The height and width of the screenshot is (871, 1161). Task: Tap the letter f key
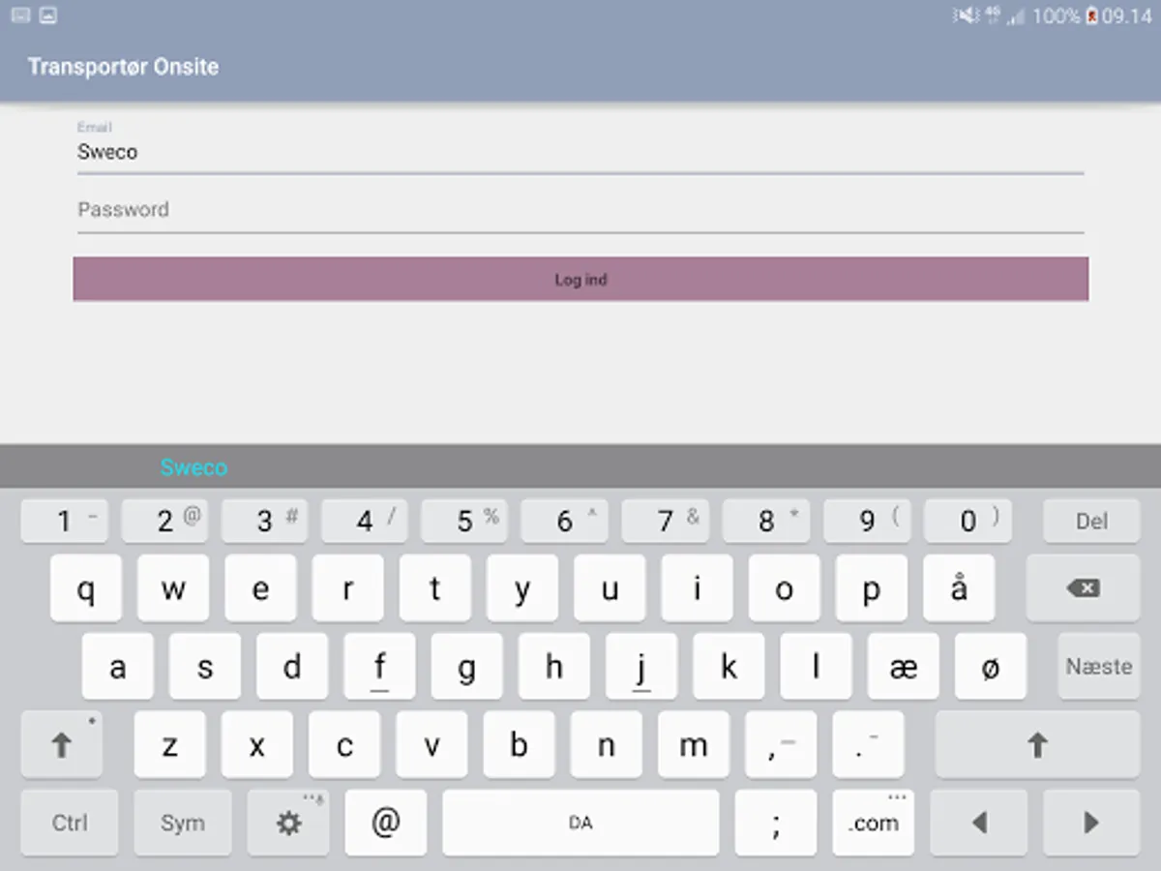pos(380,667)
